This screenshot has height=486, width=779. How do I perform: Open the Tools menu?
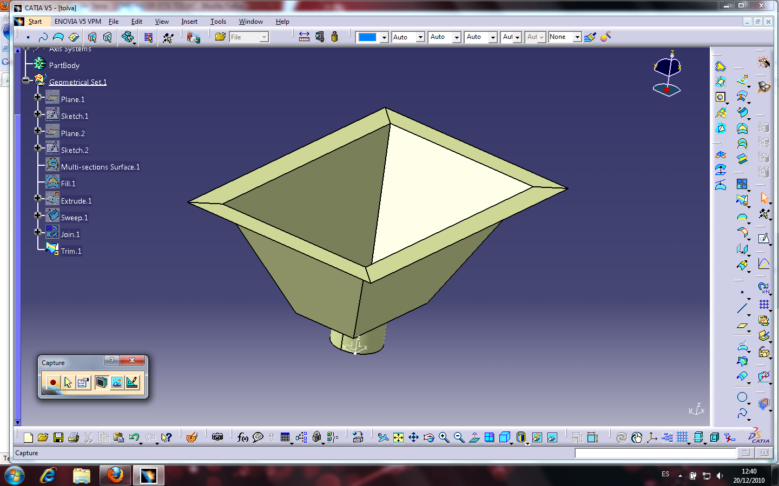pyautogui.click(x=218, y=22)
